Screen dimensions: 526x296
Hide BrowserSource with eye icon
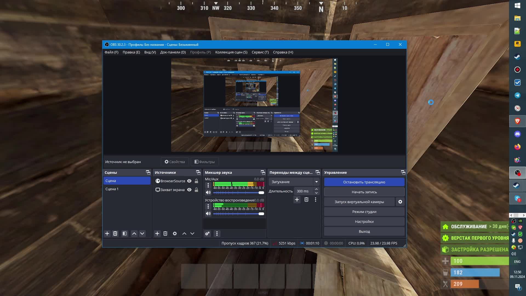tap(189, 181)
